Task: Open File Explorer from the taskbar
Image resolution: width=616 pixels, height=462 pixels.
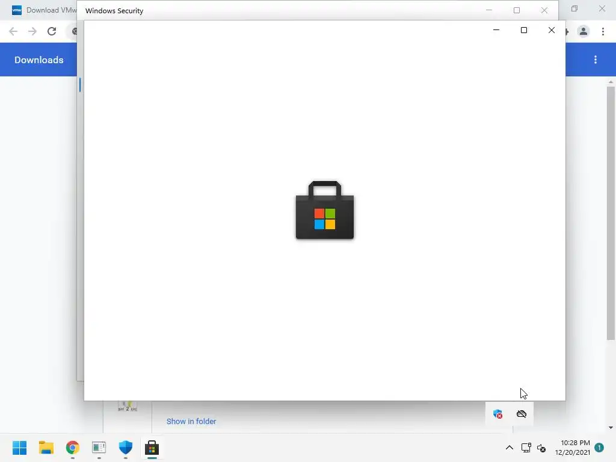Action: [x=46, y=448]
